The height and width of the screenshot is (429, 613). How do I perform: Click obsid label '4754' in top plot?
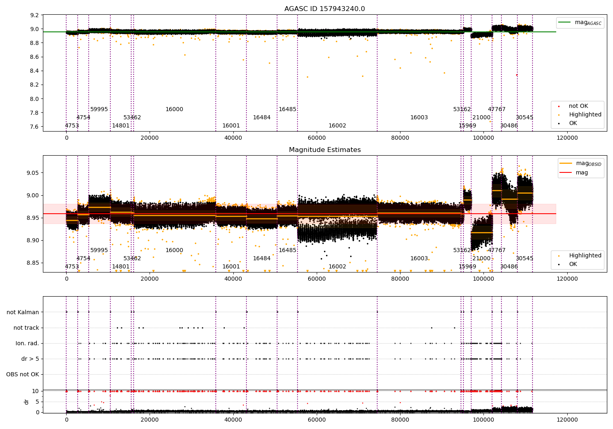[x=83, y=118]
